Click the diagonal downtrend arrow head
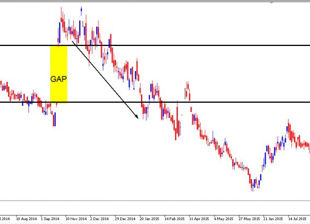 pyautogui.click(x=136, y=116)
